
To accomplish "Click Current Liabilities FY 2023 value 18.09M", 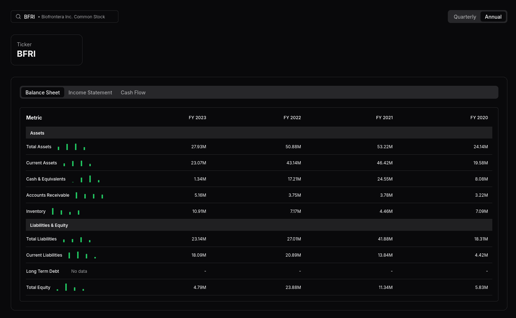I will point(199,255).
